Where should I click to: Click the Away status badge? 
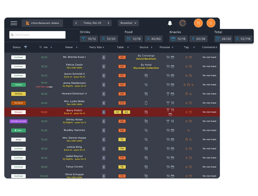click(19, 139)
